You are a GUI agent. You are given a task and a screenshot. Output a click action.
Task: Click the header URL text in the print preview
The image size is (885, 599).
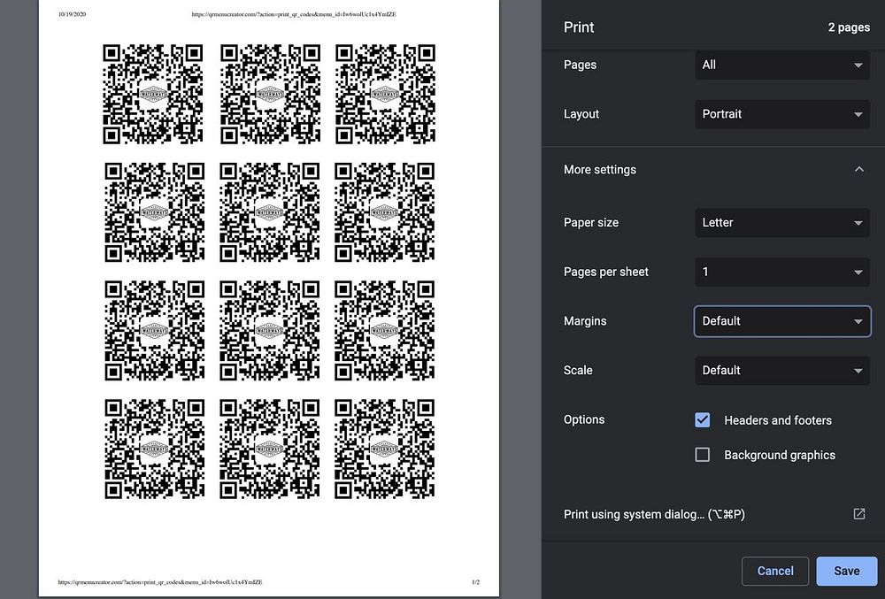[x=294, y=15]
